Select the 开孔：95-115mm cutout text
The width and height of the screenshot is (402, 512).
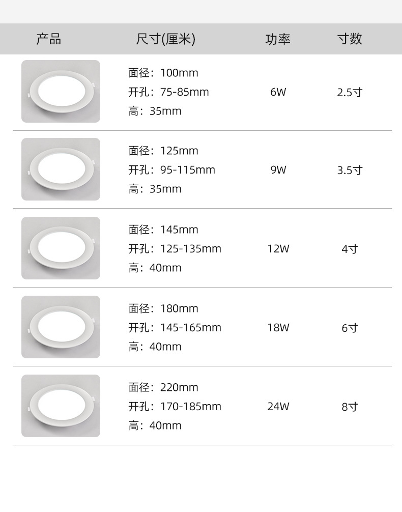pos(171,170)
